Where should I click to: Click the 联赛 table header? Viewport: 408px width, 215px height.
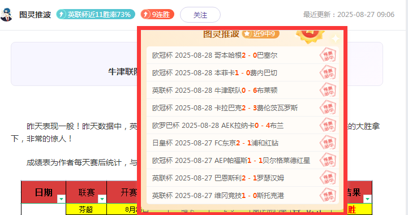pyautogui.click(x=87, y=192)
